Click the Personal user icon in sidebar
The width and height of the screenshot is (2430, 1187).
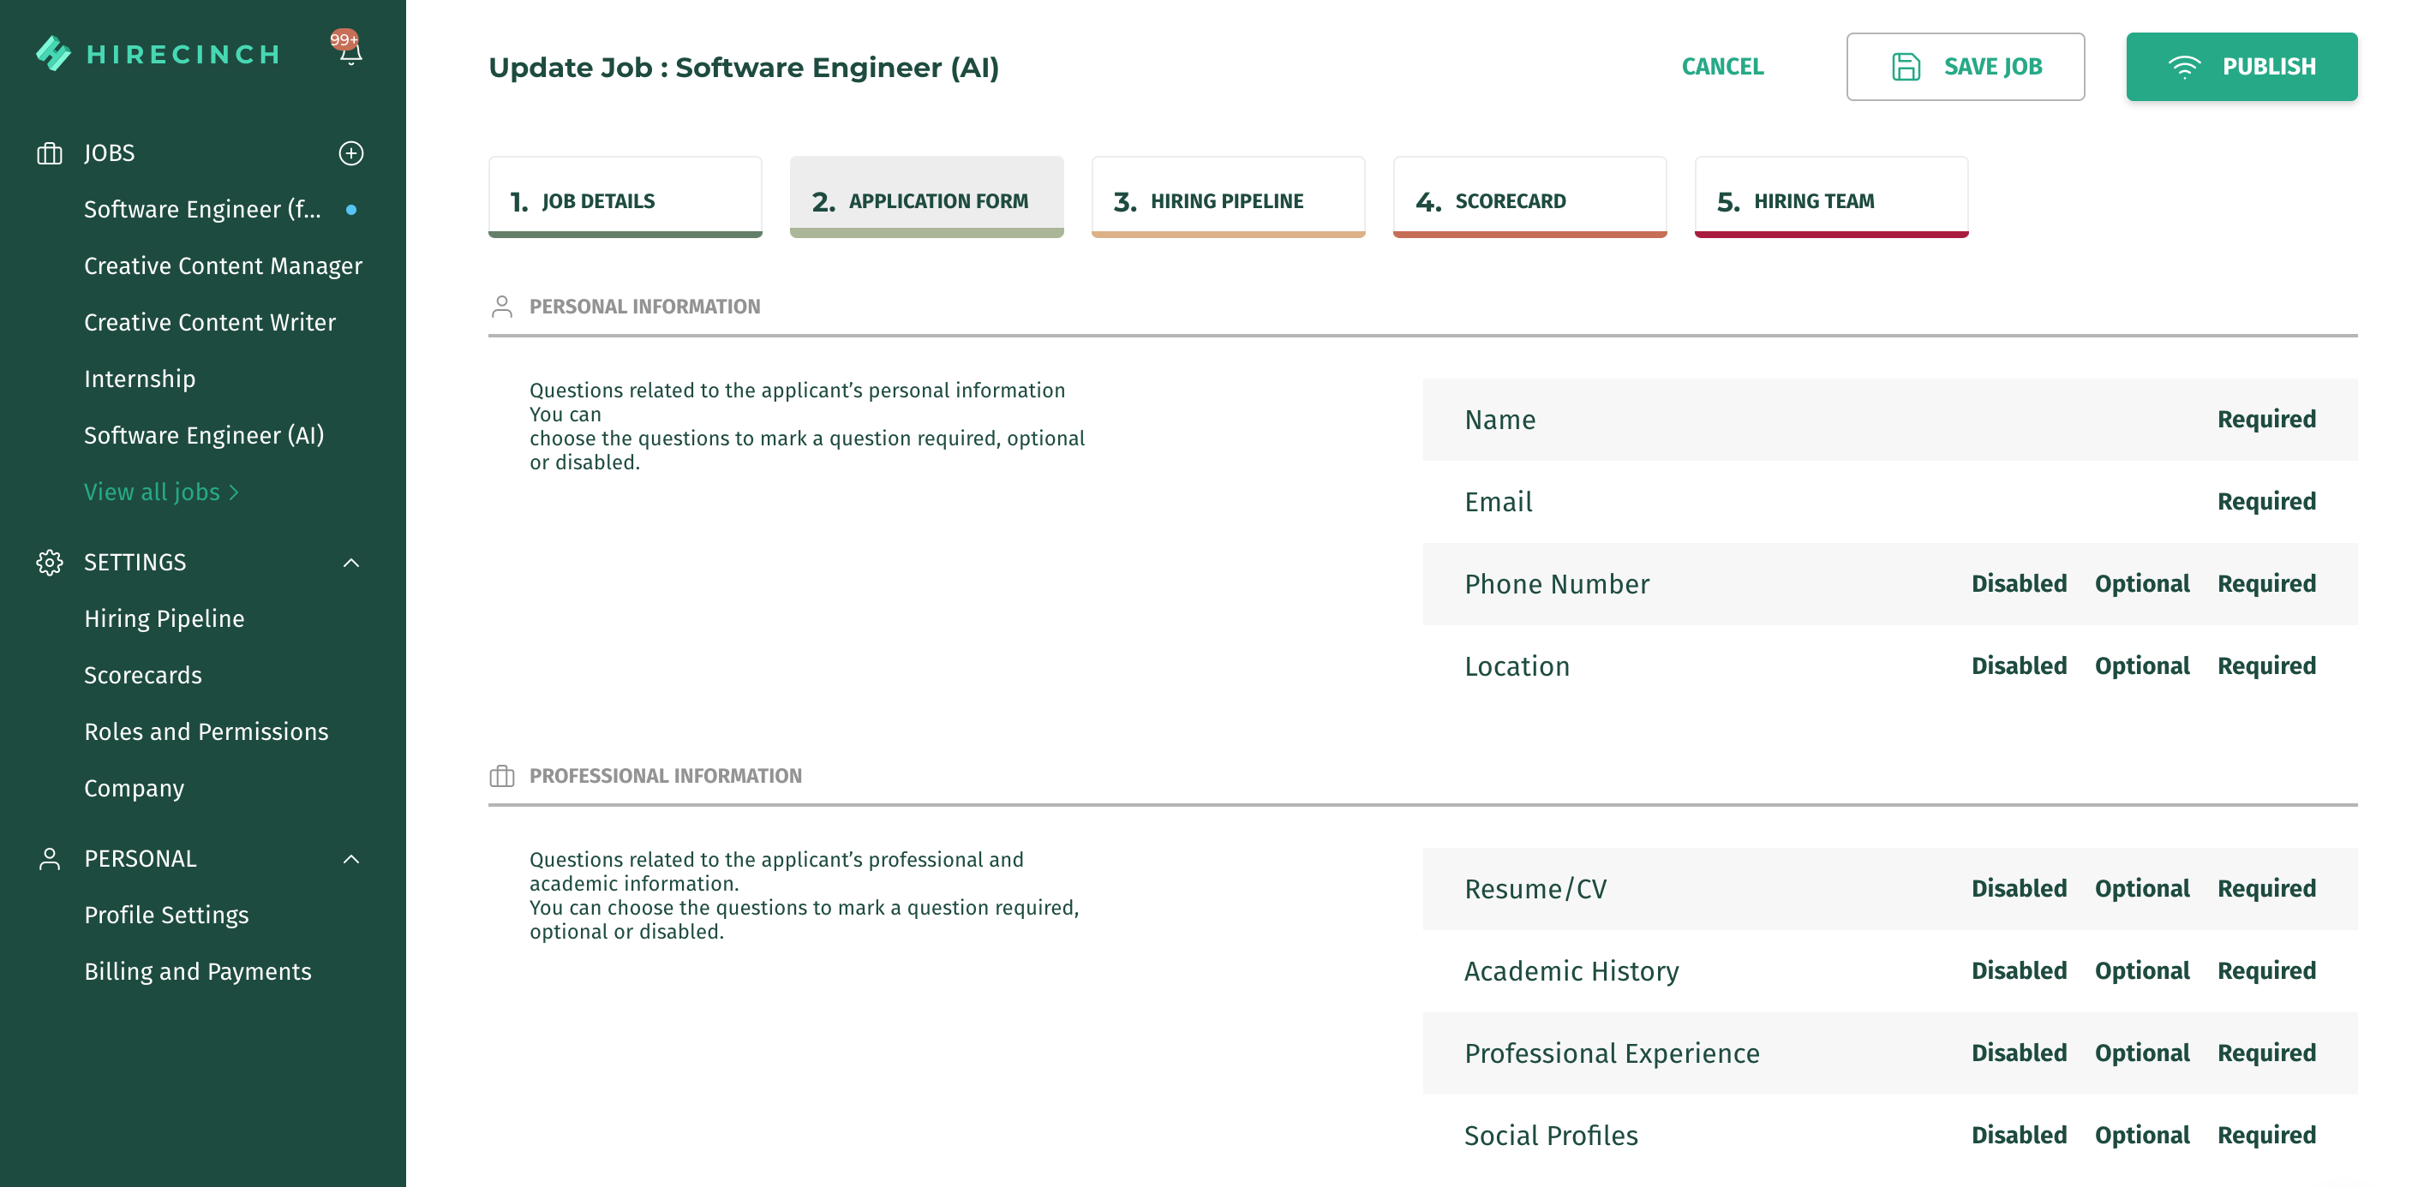click(x=49, y=858)
